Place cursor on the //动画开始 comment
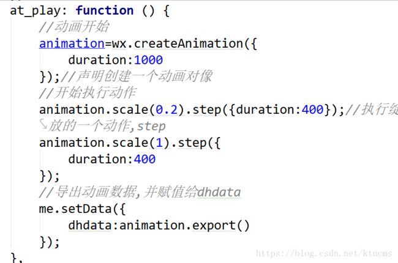Image resolution: width=398 pixels, height=263 pixels. click(74, 27)
